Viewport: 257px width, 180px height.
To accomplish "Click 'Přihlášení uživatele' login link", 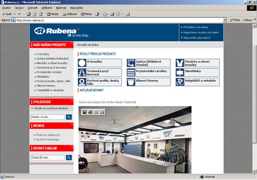I will click(x=199, y=27).
